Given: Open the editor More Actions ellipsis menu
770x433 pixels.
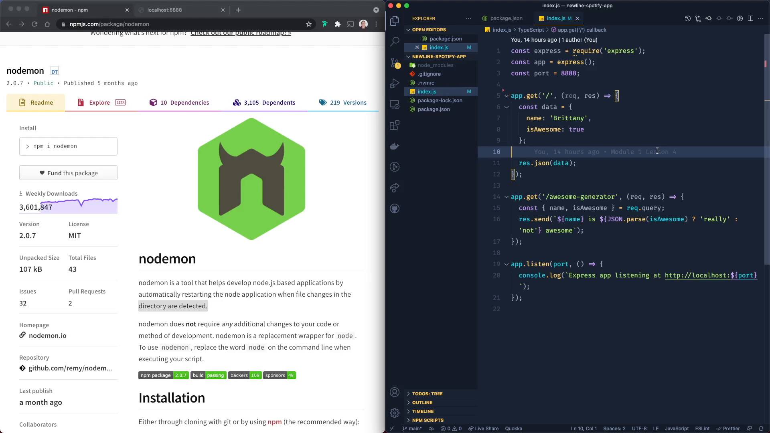Looking at the screenshot, I should [x=761, y=18].
